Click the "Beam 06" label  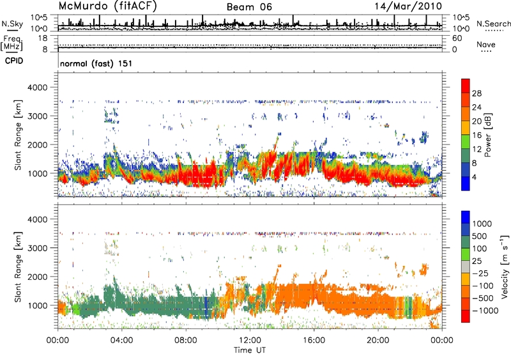point(249,7)
